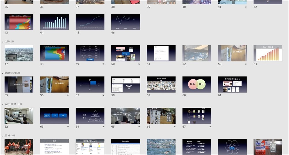The image size is (289, 155).
Task: Select slide 47 city aerial photo
Action: (x=19, y=53)
